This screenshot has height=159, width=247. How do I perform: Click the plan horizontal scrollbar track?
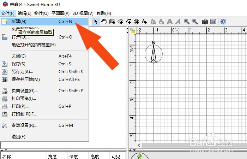[194, 146]
